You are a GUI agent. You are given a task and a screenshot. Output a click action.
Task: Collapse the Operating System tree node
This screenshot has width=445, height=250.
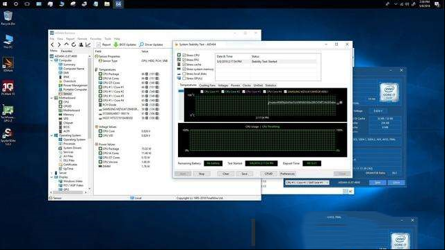51,135
